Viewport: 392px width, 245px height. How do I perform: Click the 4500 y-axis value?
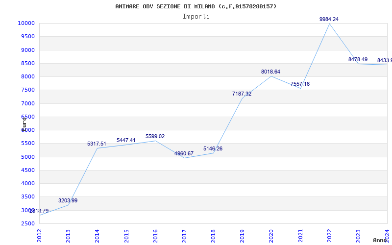[27, 170]
